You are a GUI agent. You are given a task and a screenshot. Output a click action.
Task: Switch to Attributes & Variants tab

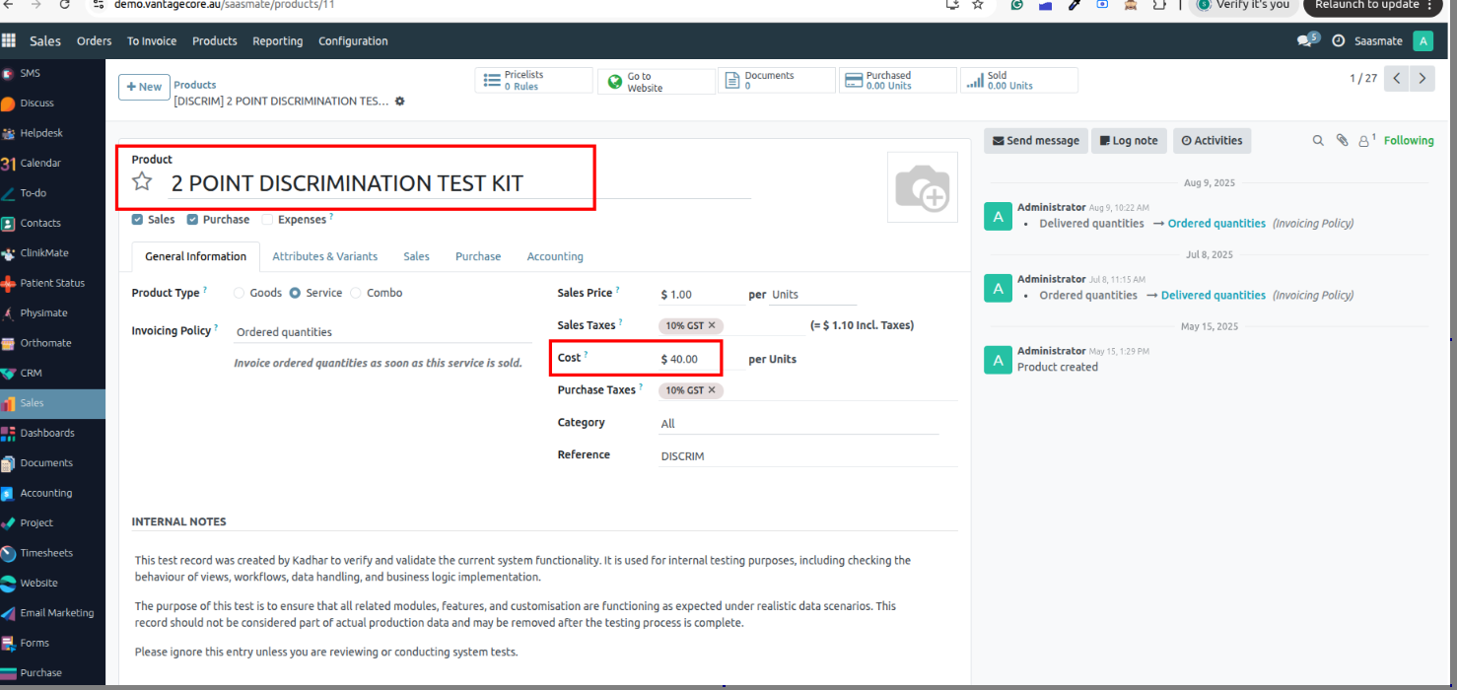[x=324, y=256]
